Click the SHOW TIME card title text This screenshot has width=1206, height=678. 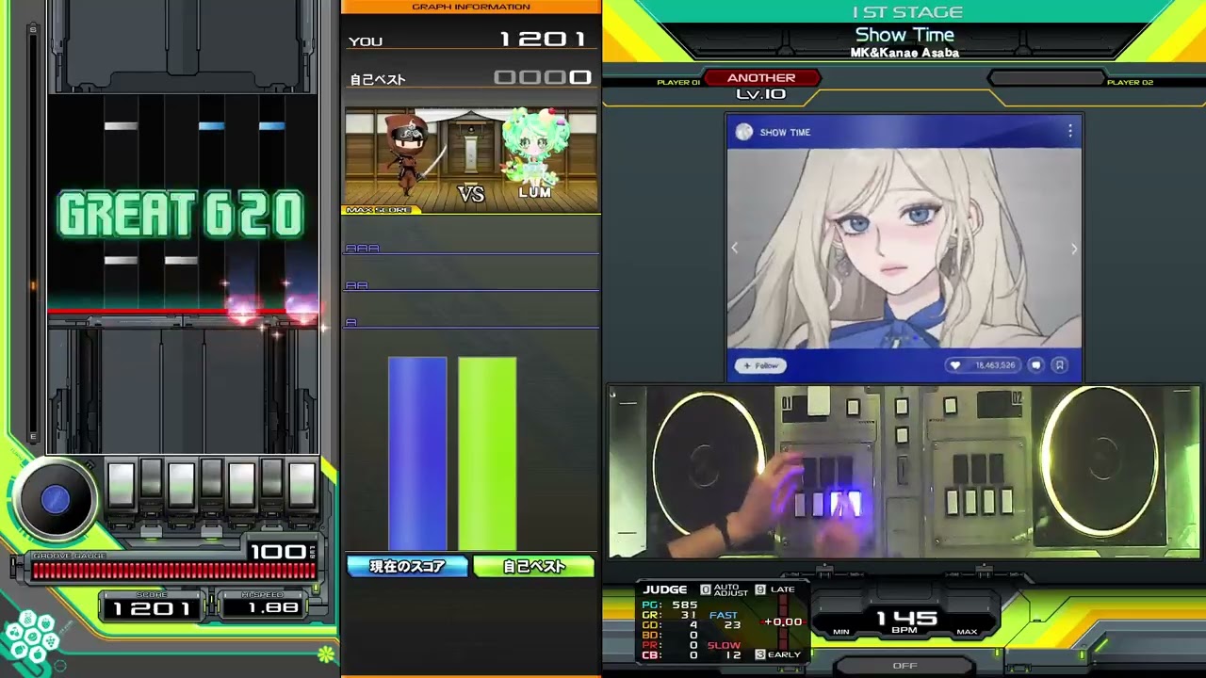[785, 133]
